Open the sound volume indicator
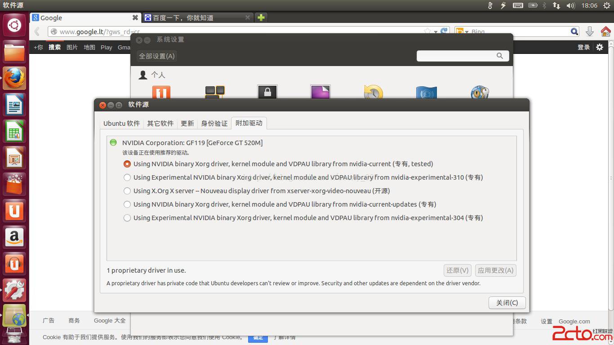614x345 pixels. click(571, 5)
